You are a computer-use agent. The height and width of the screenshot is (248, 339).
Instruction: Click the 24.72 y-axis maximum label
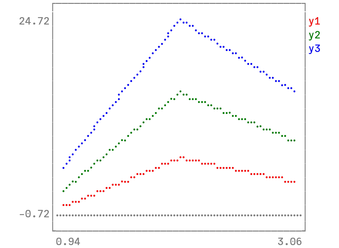pyautogui.click(x=34, y=22)
